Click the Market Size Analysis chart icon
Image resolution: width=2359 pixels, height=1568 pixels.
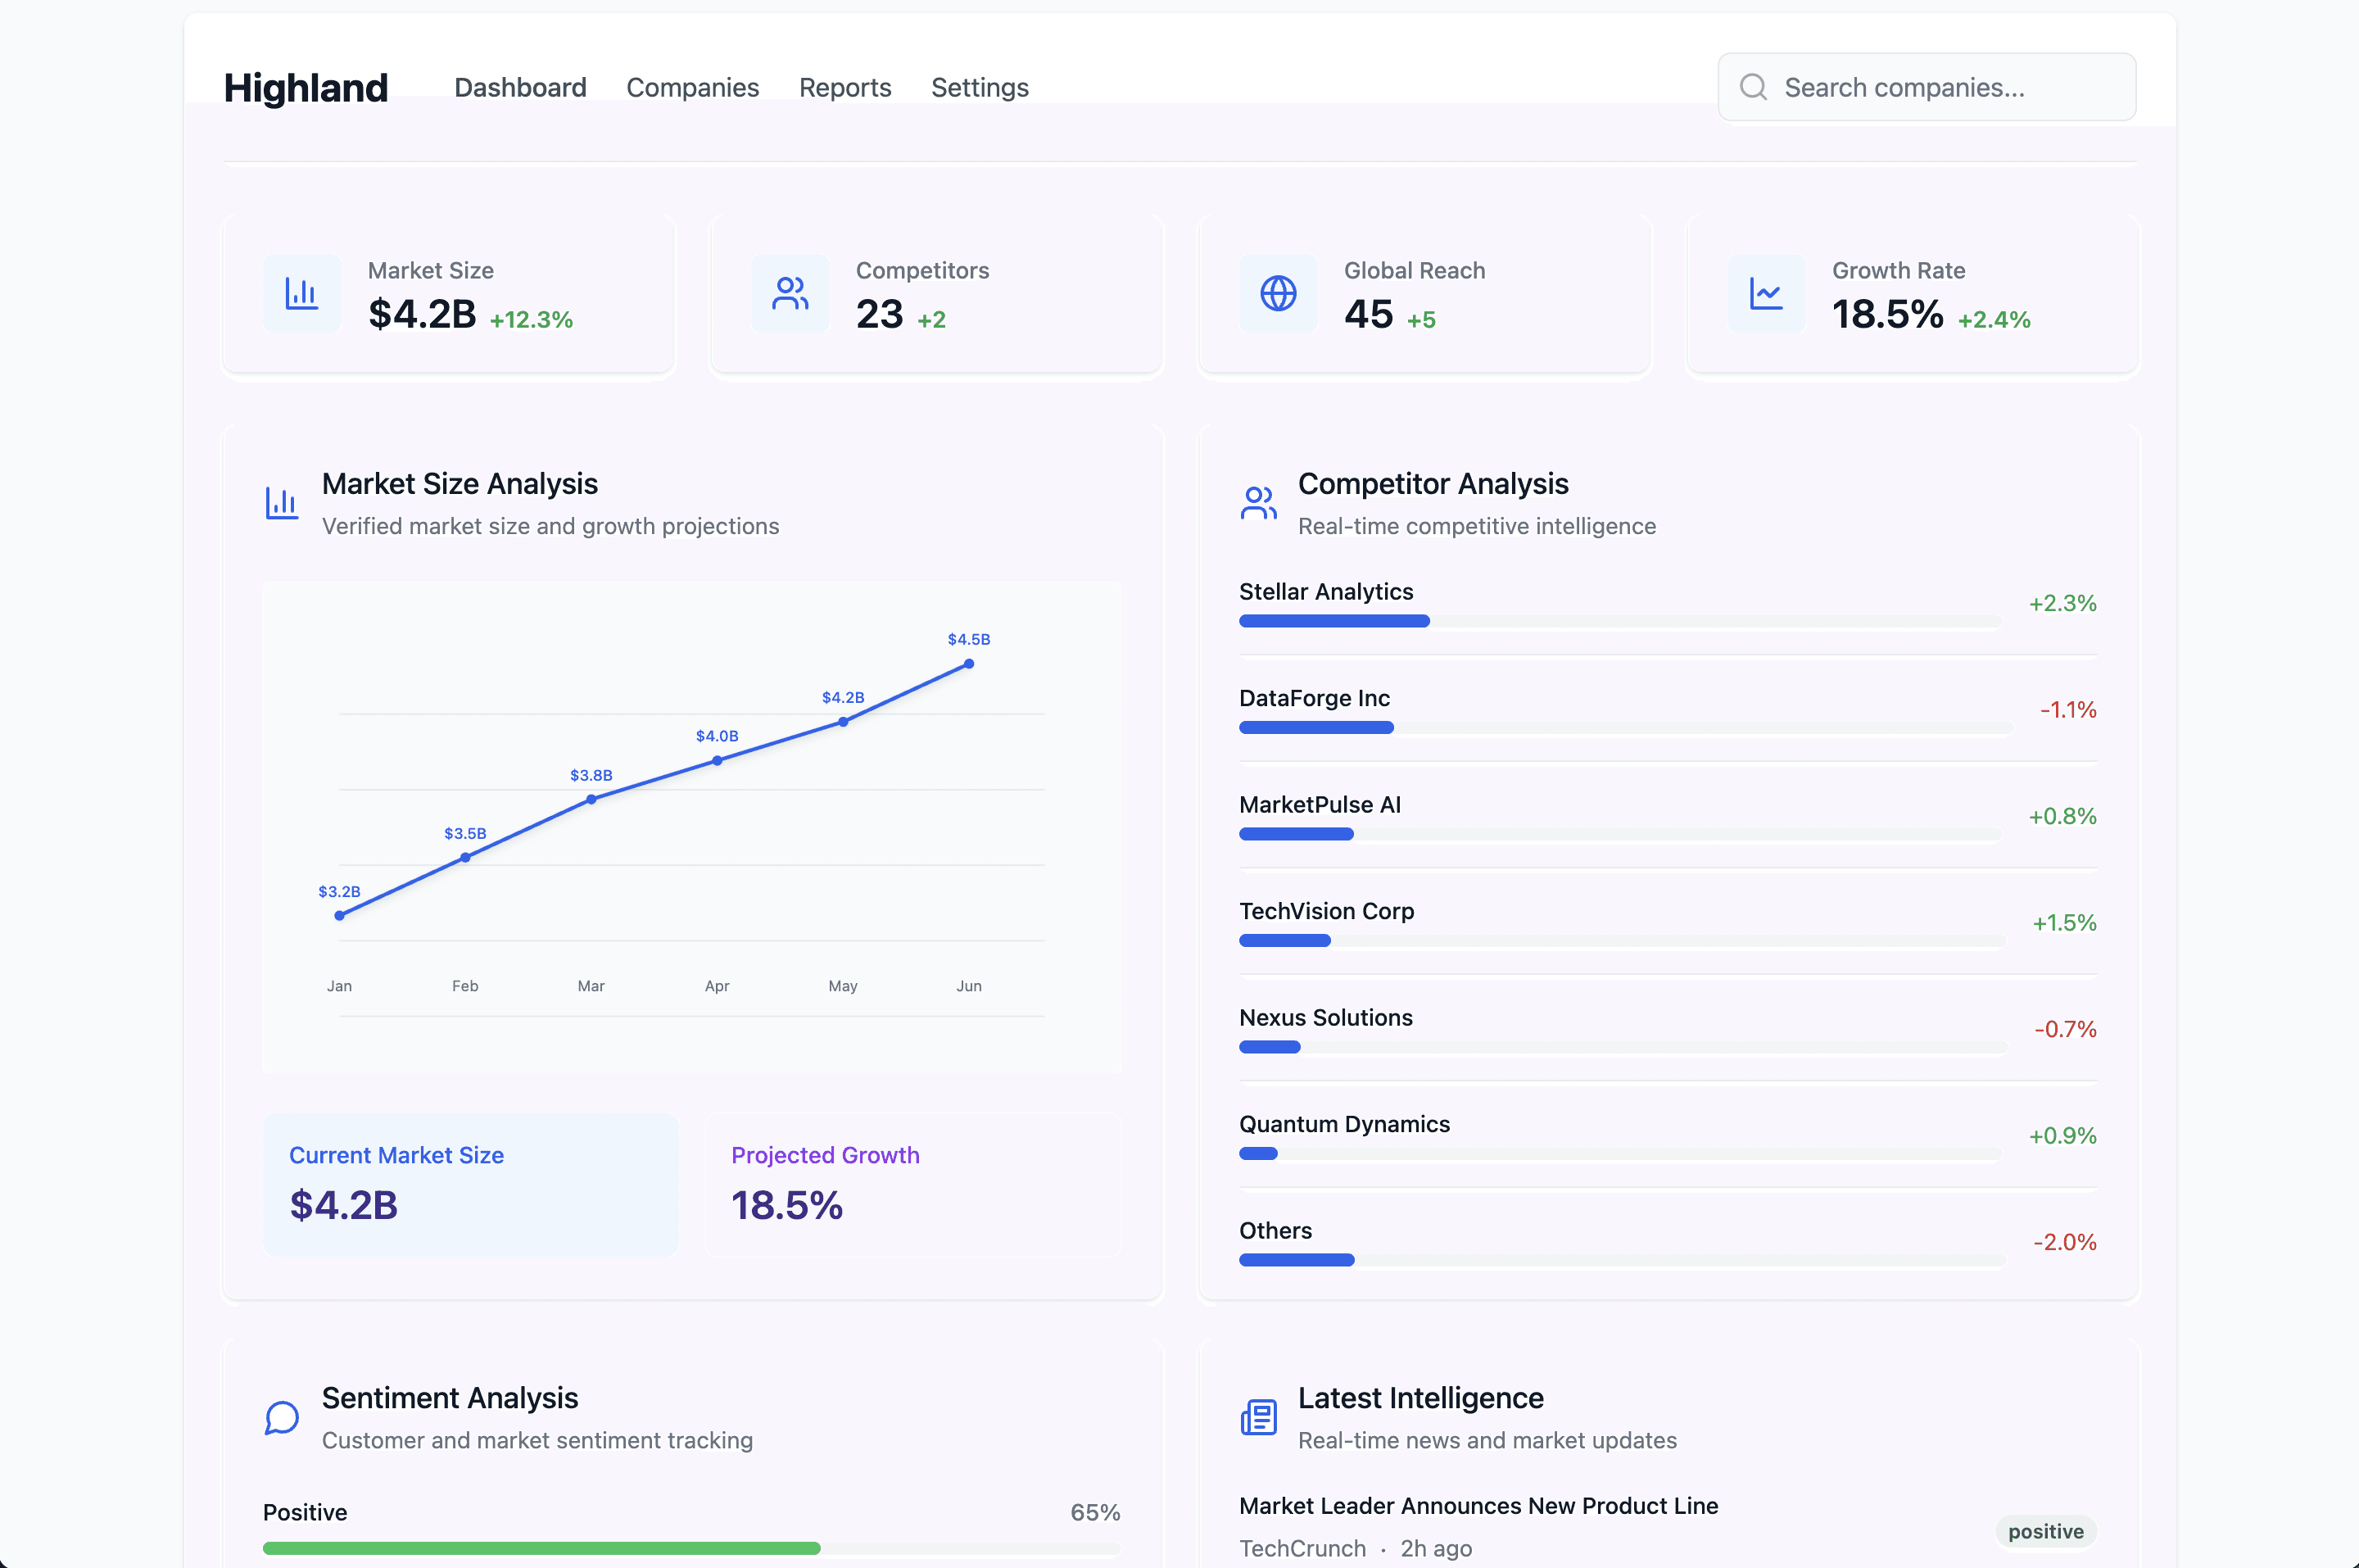(x=282, y=503)
